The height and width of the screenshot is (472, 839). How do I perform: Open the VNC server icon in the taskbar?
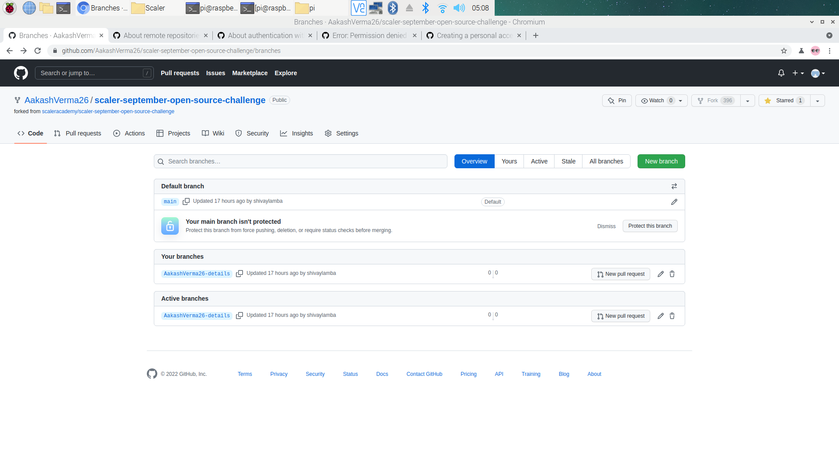pyautogui.click(x=359, y=8)
